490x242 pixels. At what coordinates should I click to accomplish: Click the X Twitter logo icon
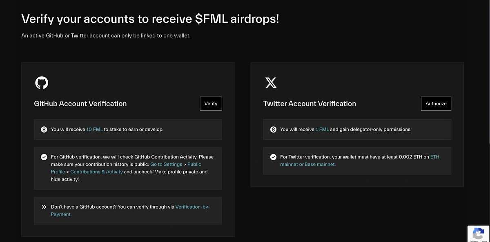pyautogui.click(x=271, y=83)
